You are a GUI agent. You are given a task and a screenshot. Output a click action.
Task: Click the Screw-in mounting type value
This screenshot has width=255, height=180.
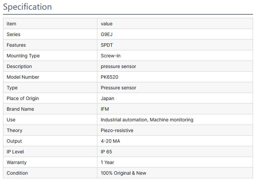click(111, 56)
